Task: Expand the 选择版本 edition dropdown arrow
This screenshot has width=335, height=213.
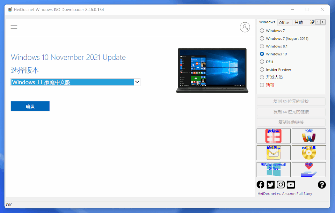Action: (137, 82)
